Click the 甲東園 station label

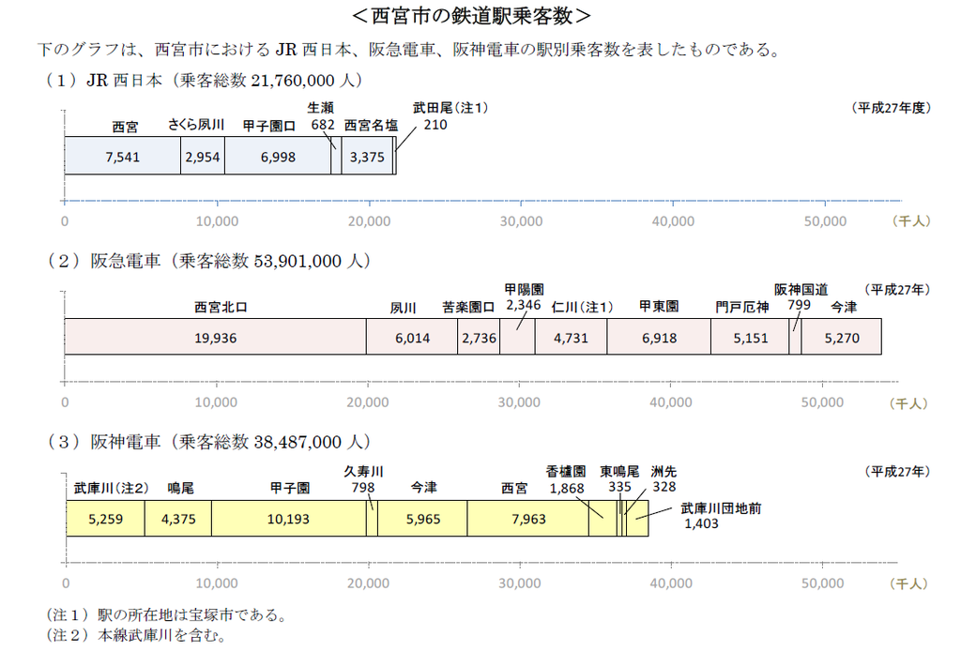(659, 306)
